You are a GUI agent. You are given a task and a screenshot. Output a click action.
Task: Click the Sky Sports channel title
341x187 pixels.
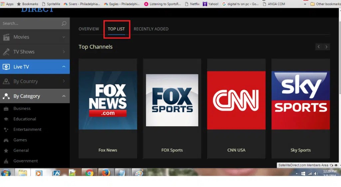point(301,150)
